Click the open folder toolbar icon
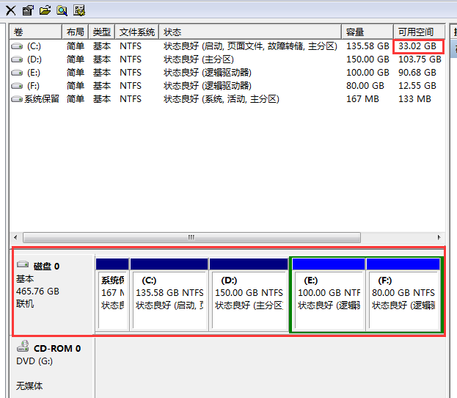Screen dimensions: 457x398 (45, 10)
